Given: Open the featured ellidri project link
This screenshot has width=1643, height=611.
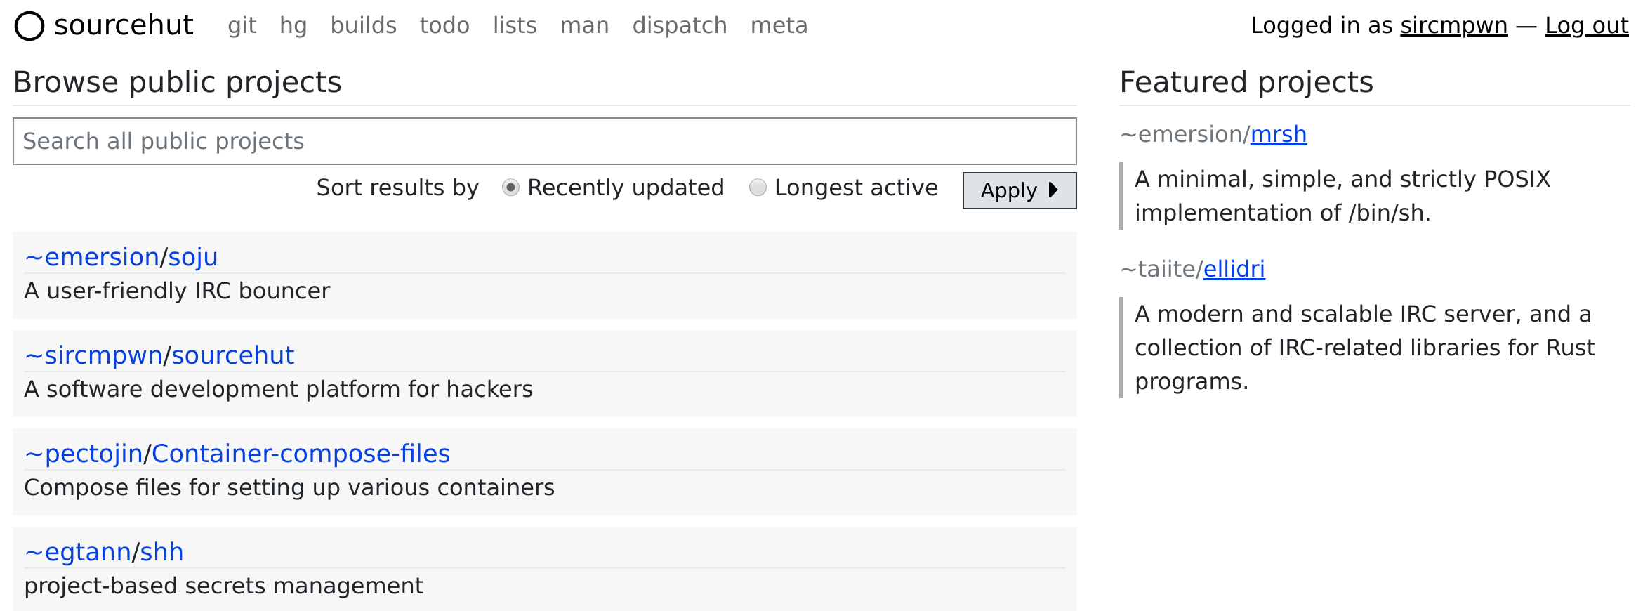Looking at the screenshot, I should pyautogui.click(x=1234, y=269).
